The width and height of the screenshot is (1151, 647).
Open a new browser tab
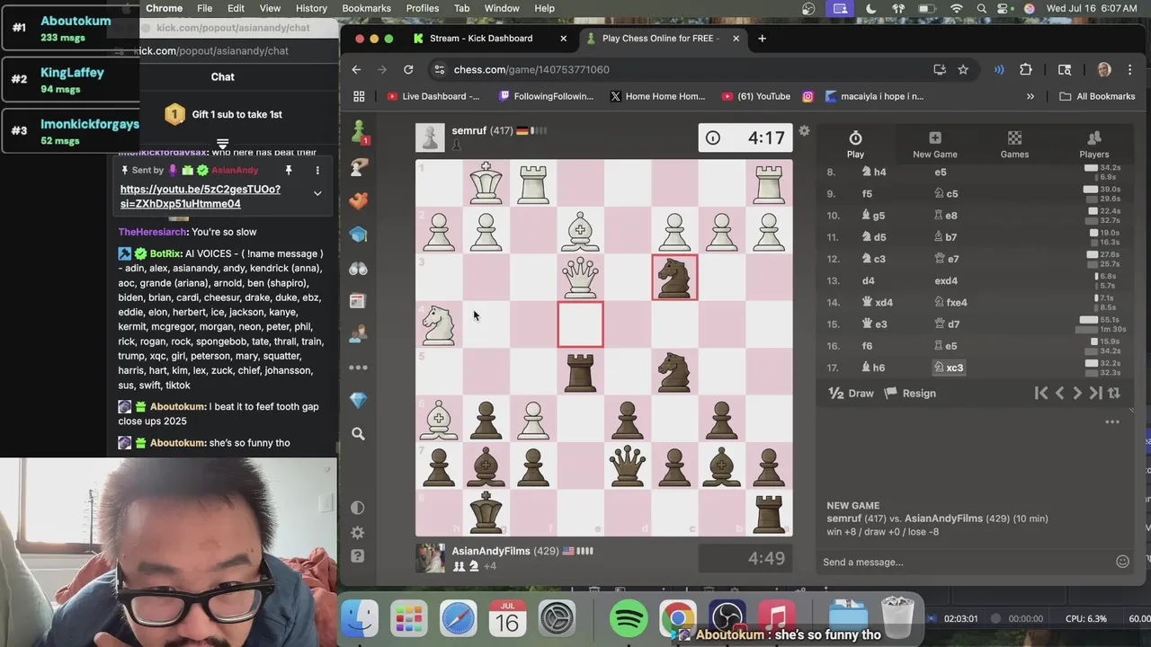click(x=762, y=39)
